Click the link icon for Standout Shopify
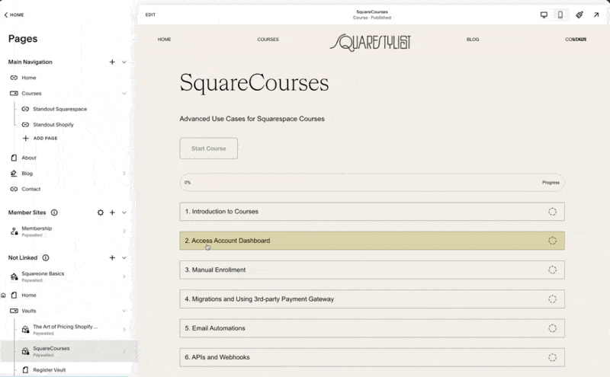Image resolution: width=610 pixels, height=377 pixels. [25, 125]
